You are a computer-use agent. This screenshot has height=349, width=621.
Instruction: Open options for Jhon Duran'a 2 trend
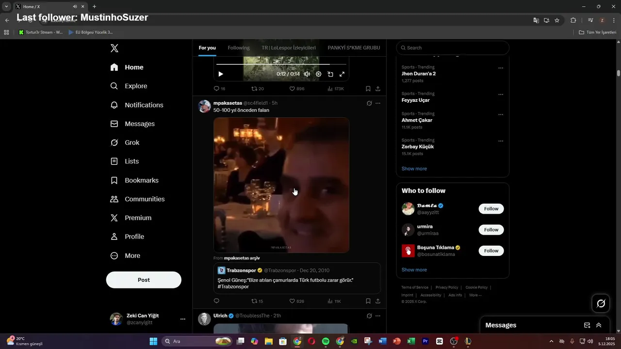click(501, 68)
